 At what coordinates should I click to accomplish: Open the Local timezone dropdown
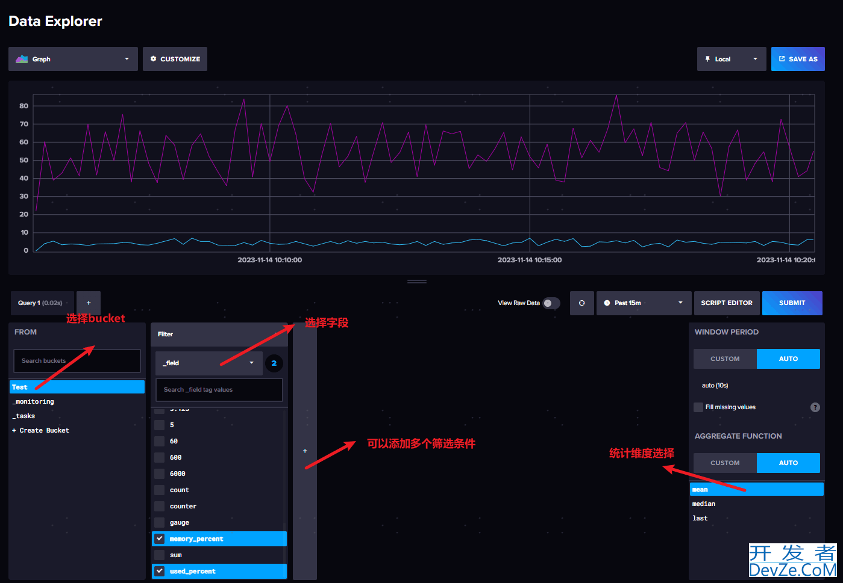732,59
